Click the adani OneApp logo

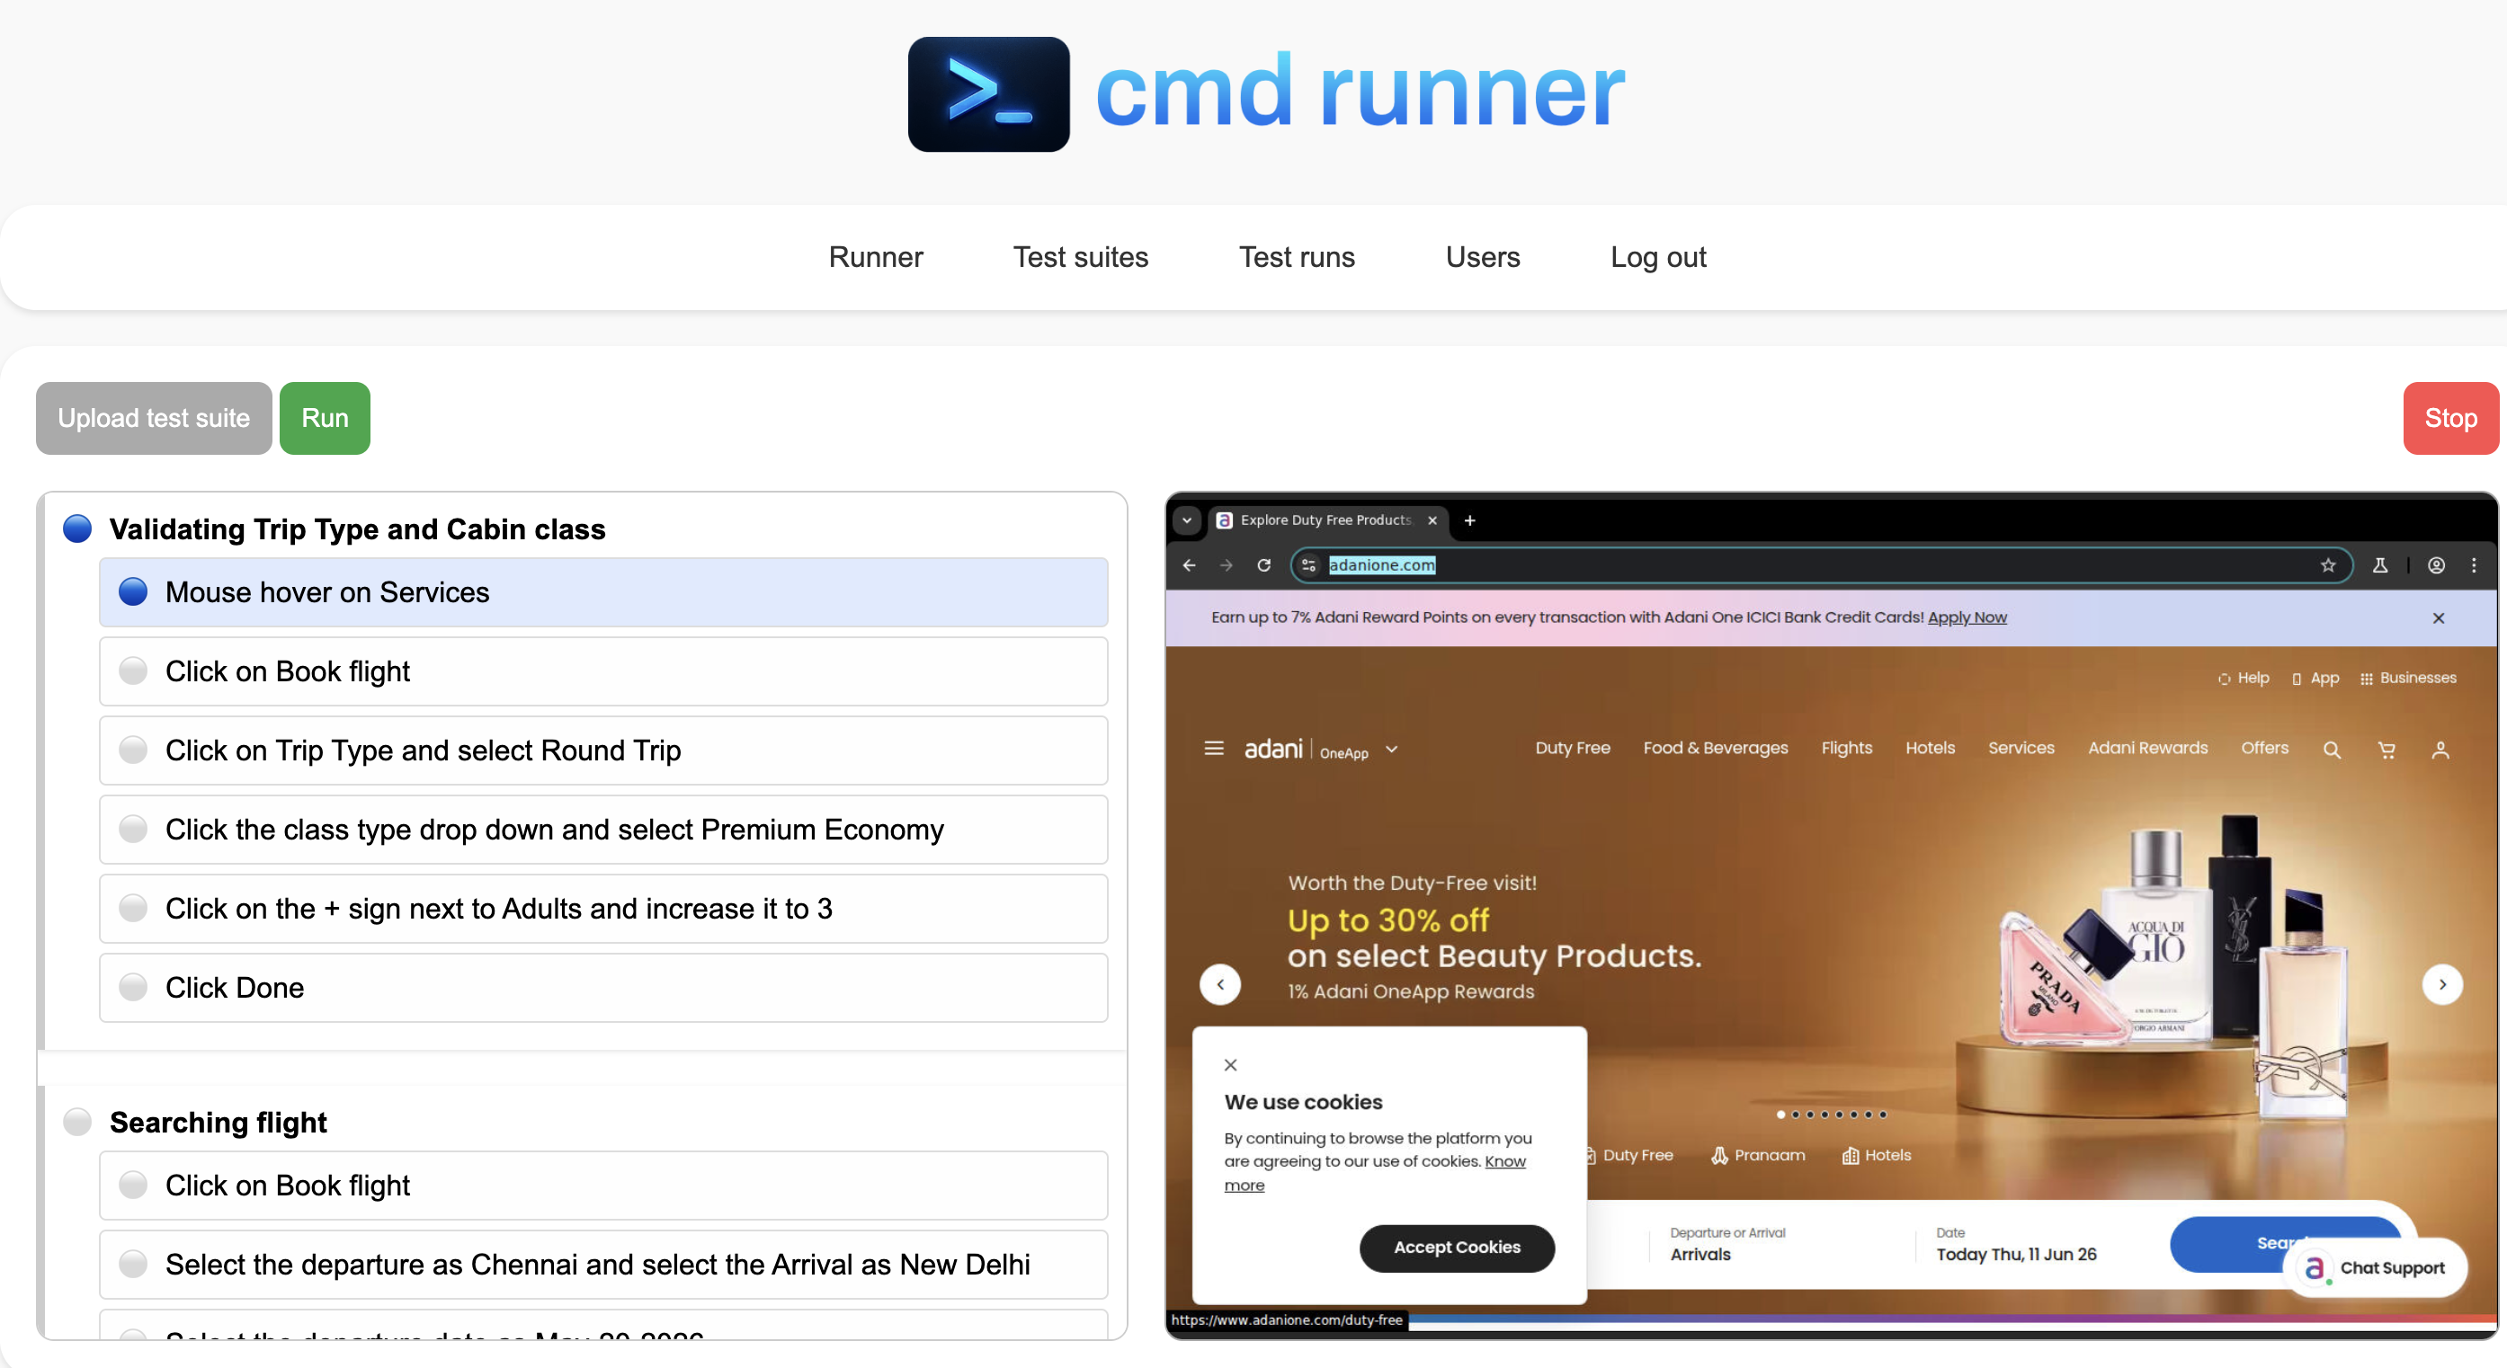point(1306,750)
